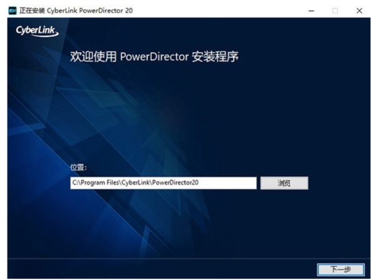Click the CyberLink logo
The width and height of the screenshot is (376, 280).
point(37,31)
